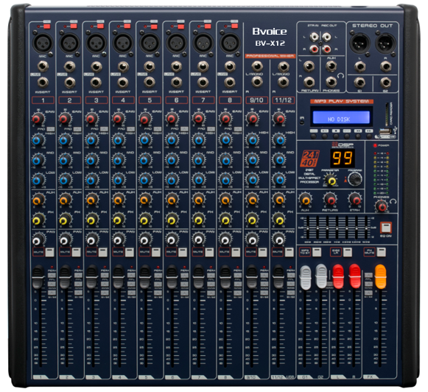Click the white PAN knob on channel 2
This screenshot has height=392, width=428.
pos(64,240)
